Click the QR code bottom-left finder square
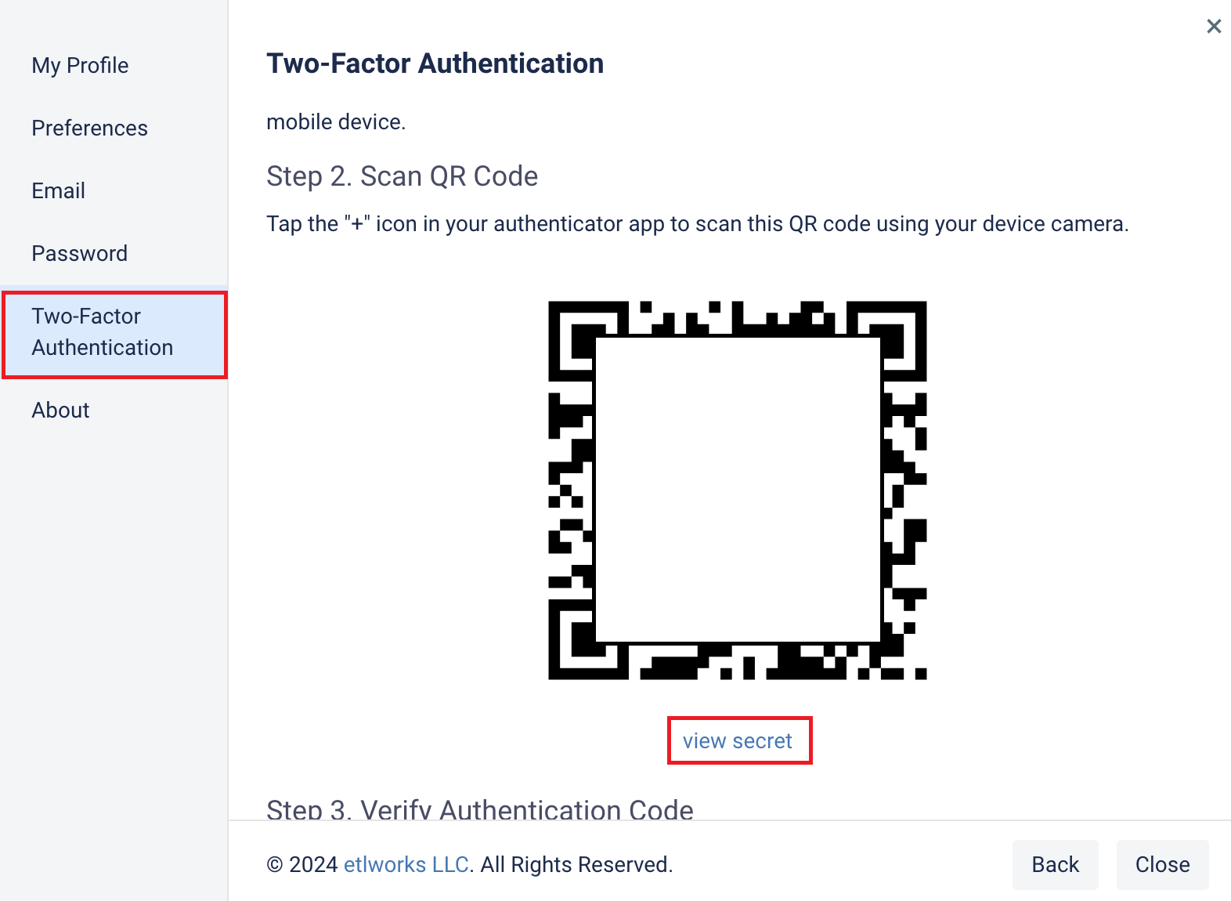 [x=589, y=639]
